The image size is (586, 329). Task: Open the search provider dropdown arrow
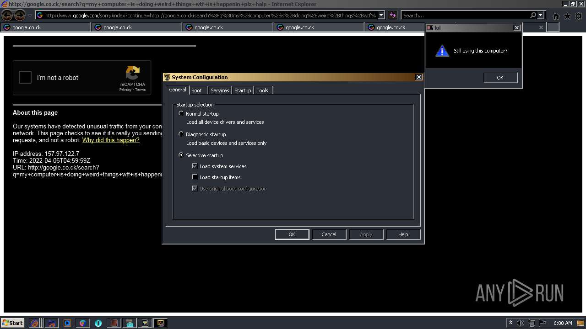pyautogui.click(x=541, y=16)
